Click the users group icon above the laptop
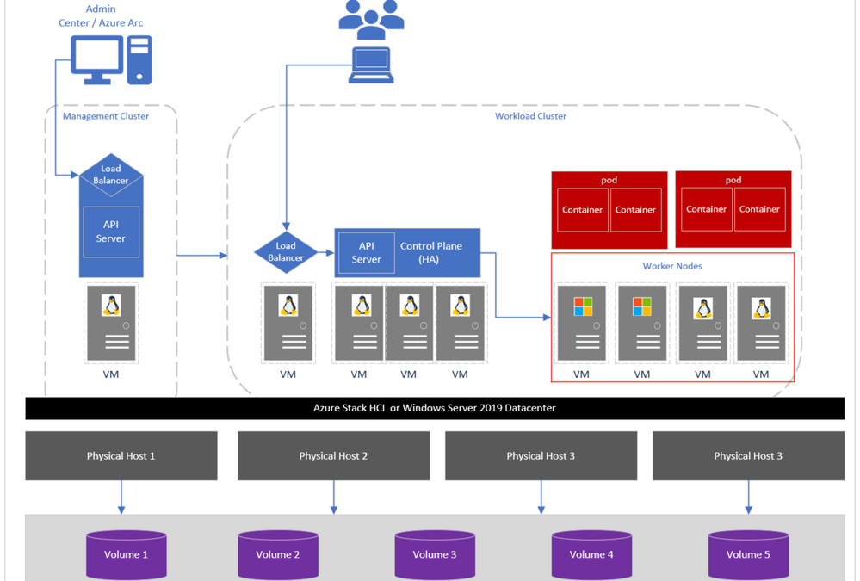Screen dimensions: 860x581 point(371,20)
